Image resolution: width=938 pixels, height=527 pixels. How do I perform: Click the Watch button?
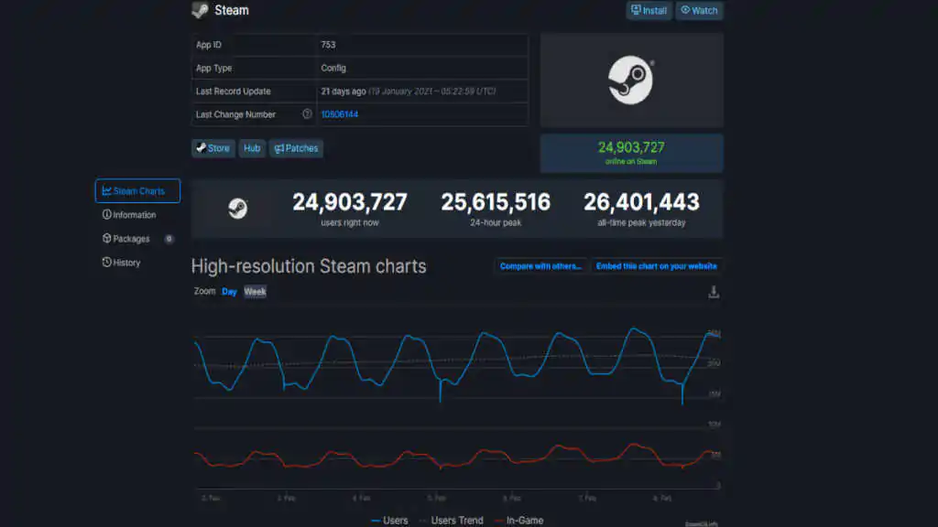point(699,10)
